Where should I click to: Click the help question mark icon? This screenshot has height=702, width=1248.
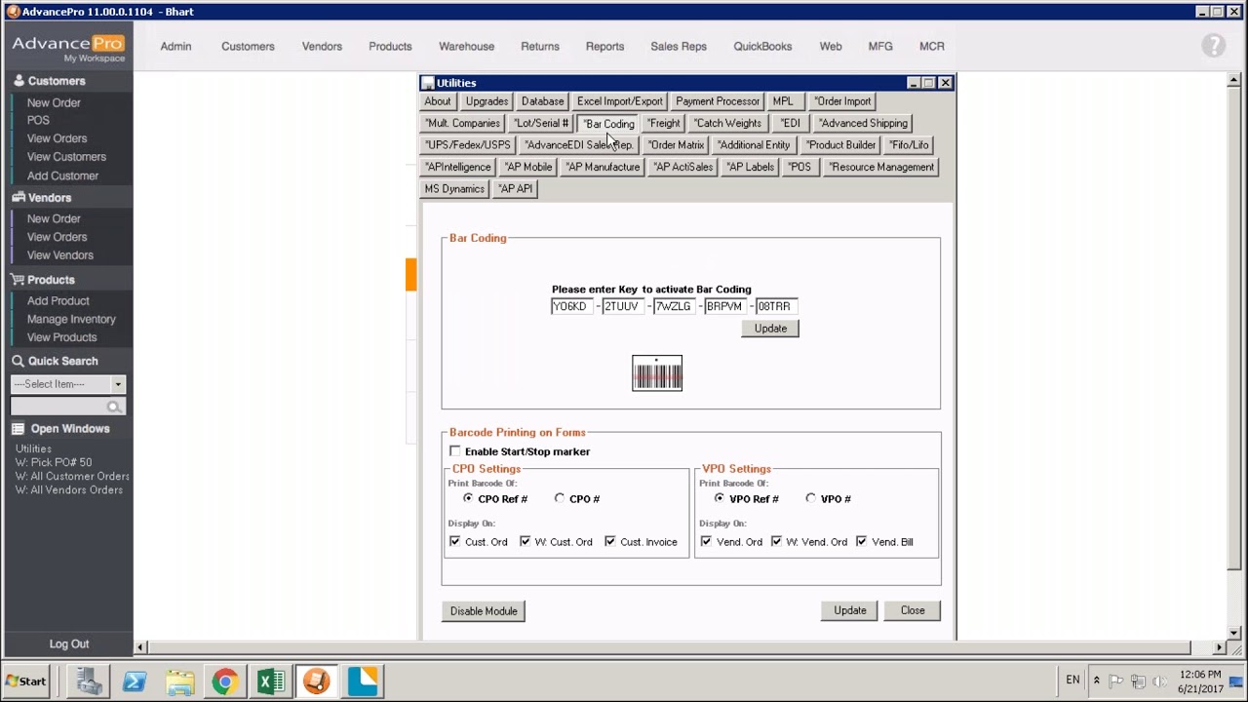coord(1213,46)
